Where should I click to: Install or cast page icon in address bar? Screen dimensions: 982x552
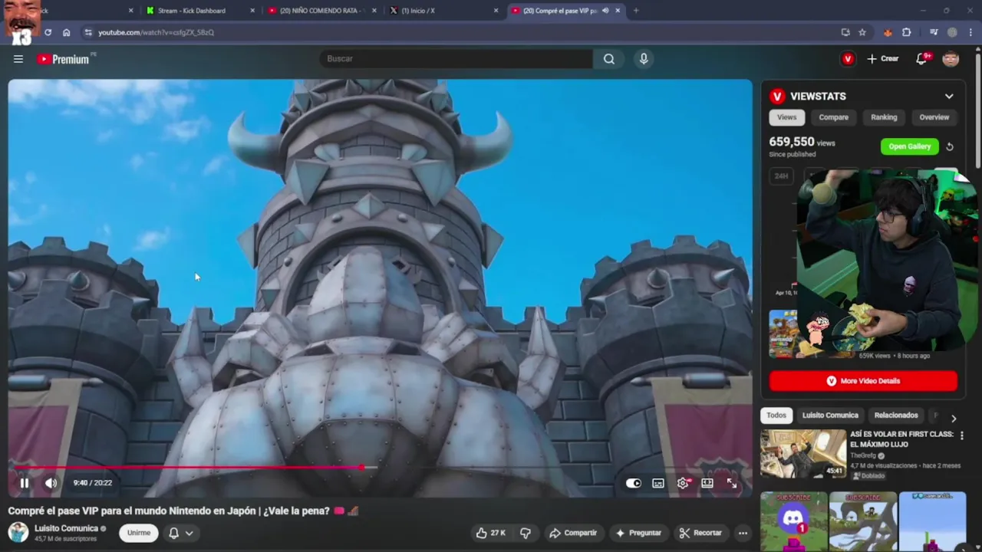point(845,32)
